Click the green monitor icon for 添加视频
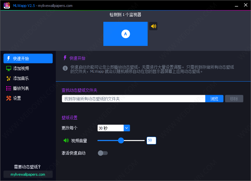Screen dimensions: 251x181 click(x=9, y=68)
